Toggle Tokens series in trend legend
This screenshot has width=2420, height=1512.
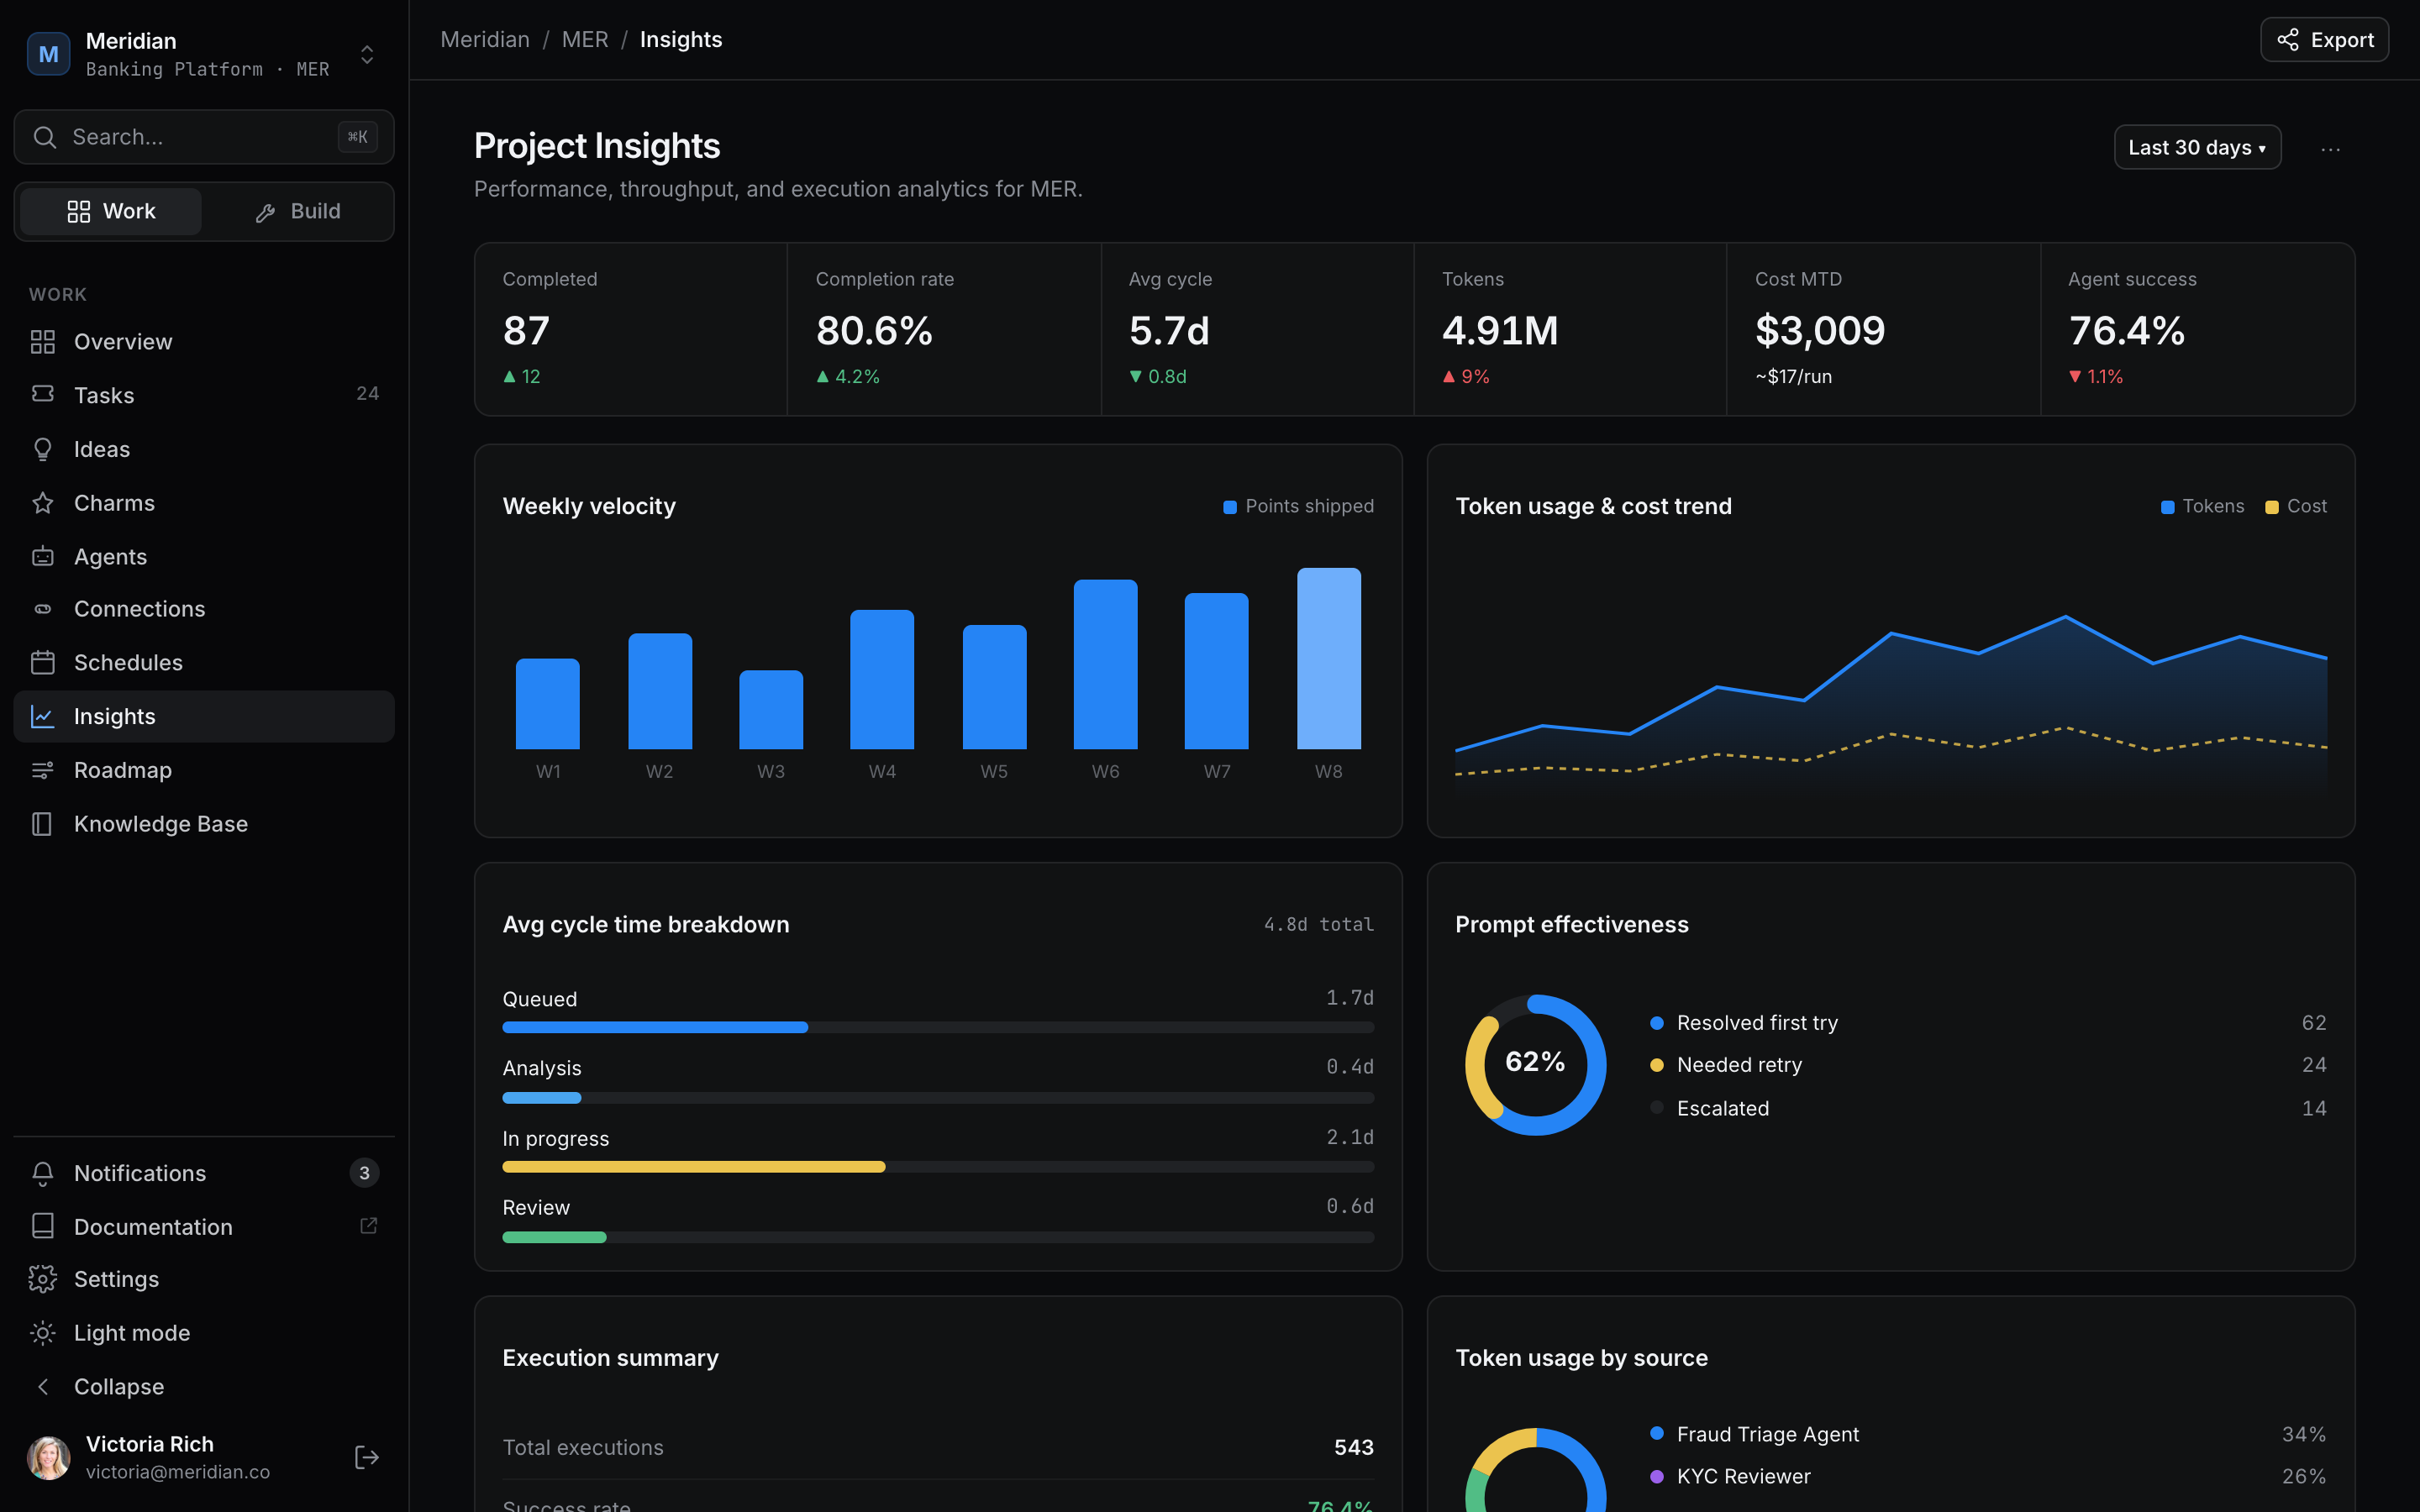[2203, 506]
